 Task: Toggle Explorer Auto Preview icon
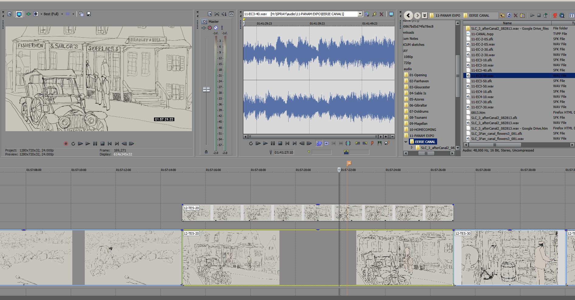(x=546, y=15)
